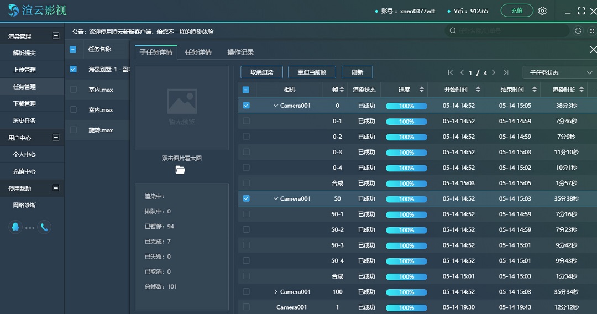
Task: Switch to the 操作记录 tab
Action: [x=240, y=53]
